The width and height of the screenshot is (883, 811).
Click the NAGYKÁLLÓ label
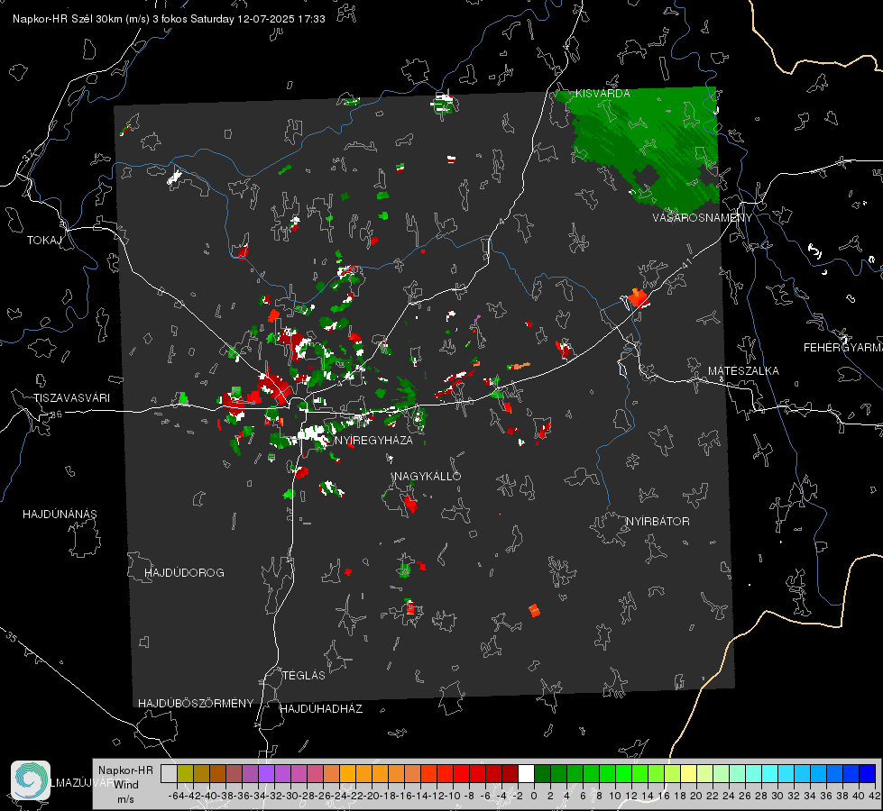[x=428, y=476]
